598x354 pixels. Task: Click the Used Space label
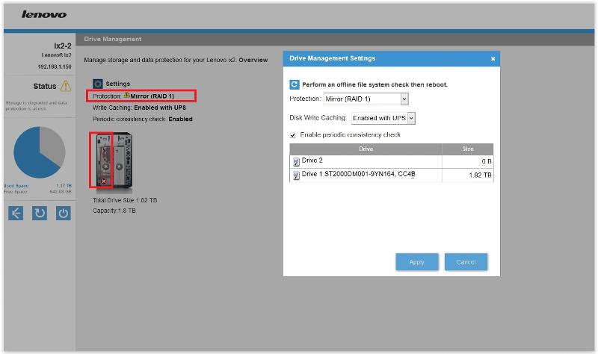click(x=16, y=186)
